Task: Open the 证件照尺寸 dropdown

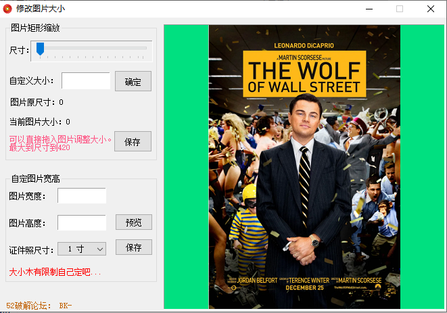Action: coord(82,249)
